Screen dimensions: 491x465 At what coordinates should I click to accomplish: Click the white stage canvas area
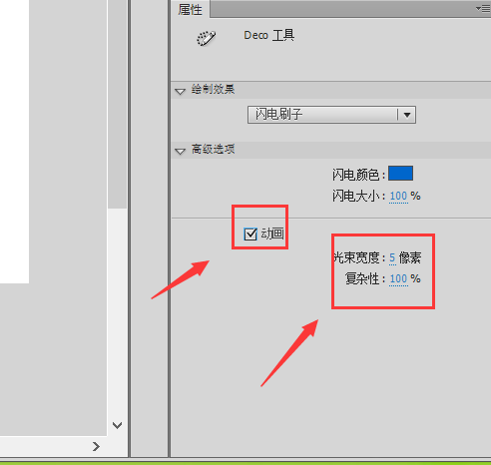click(x=14, y=142)
